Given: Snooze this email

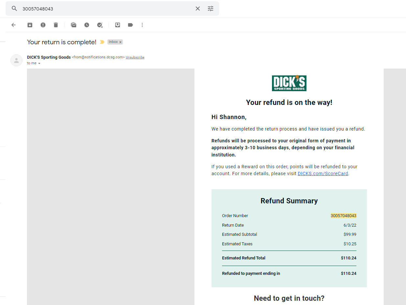Looking at the screenshot, I should (87, 25).
